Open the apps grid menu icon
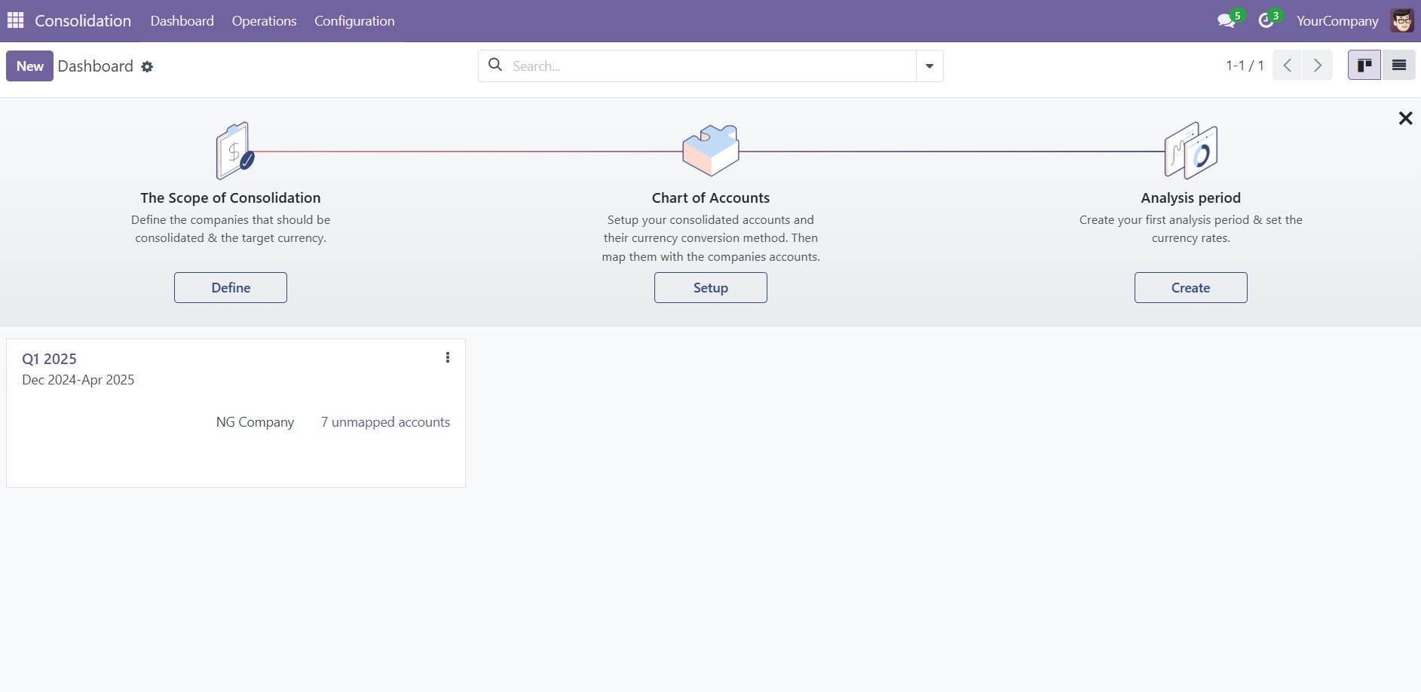The height and width of the screenshot is (692, 1421). coord(15,20)
